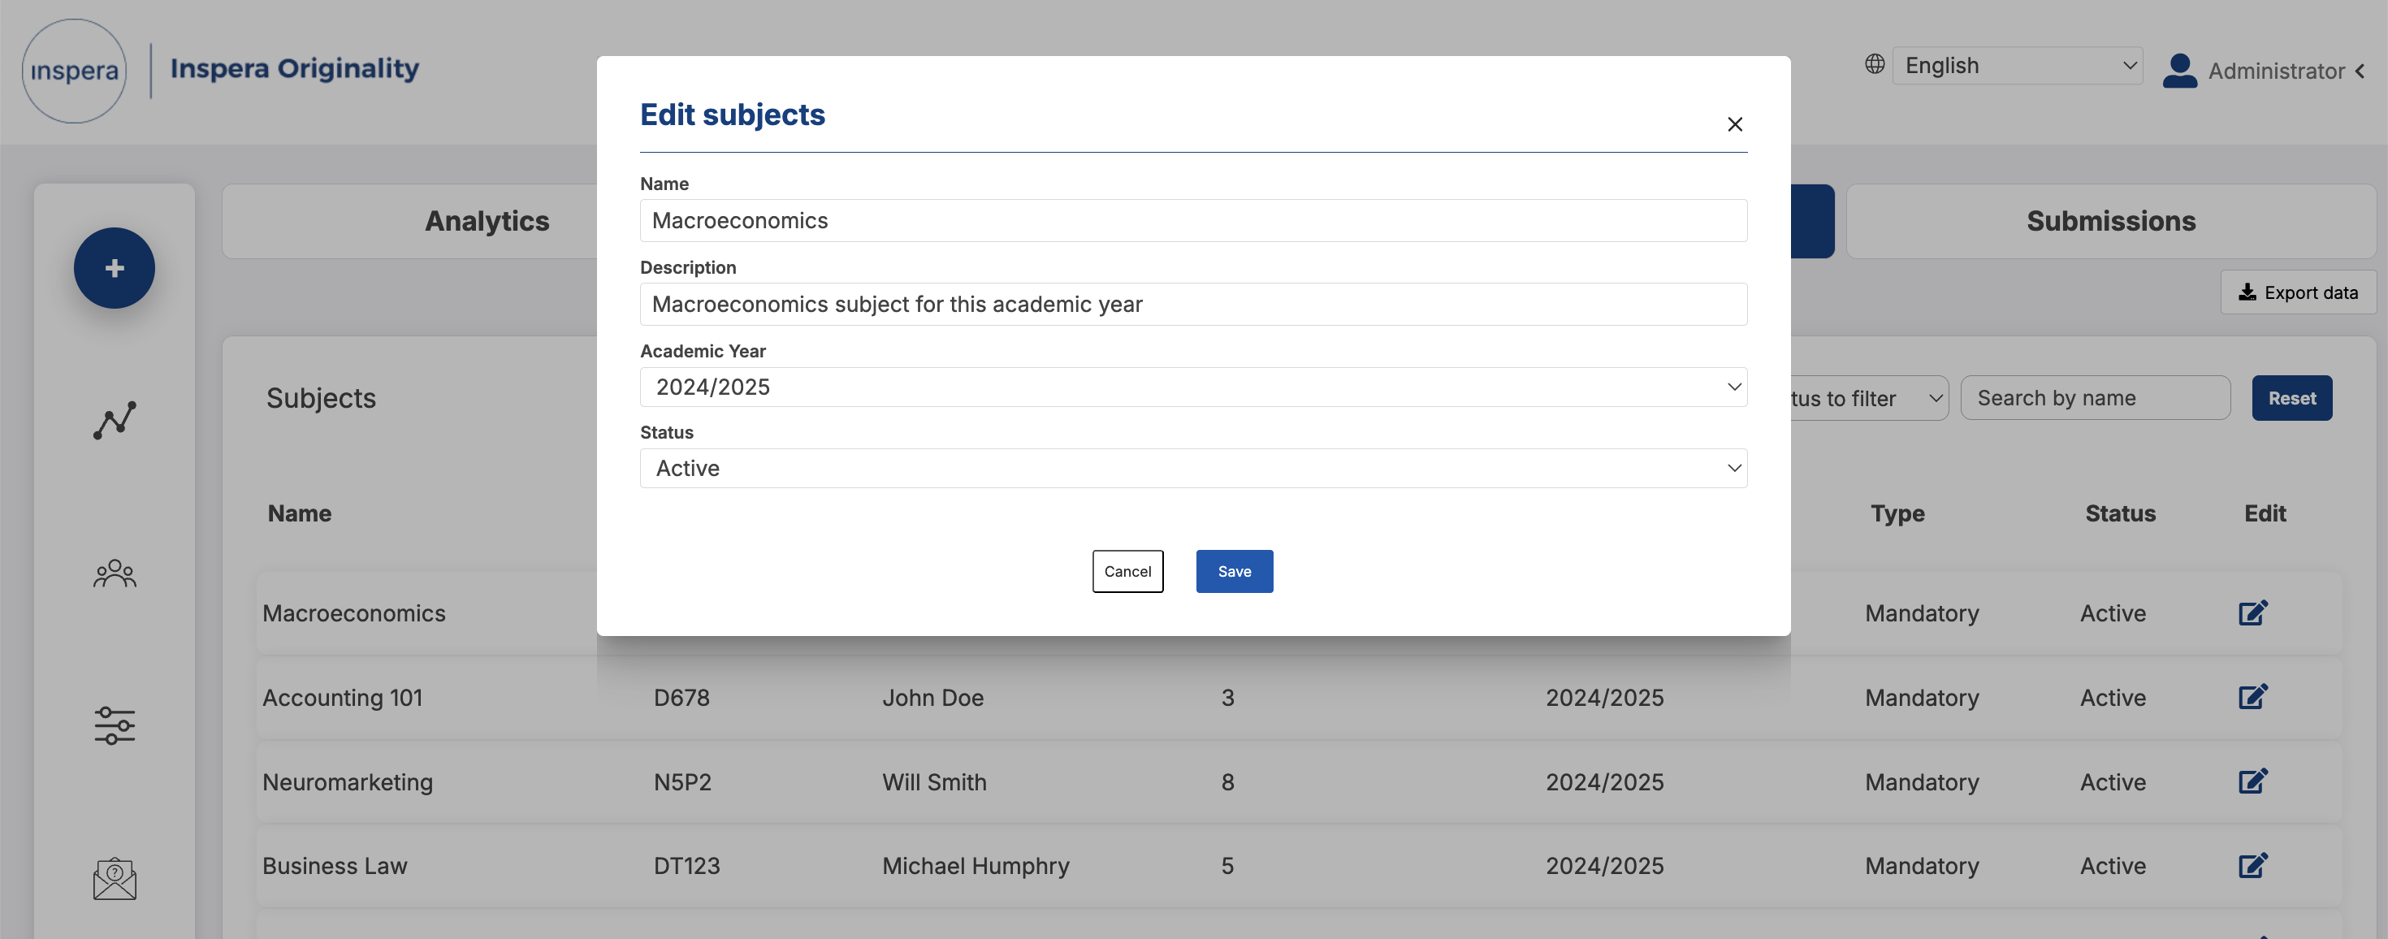Select the Macroeconomics row name
Viewport: 2388px width, 939px height.
point(354,613)
